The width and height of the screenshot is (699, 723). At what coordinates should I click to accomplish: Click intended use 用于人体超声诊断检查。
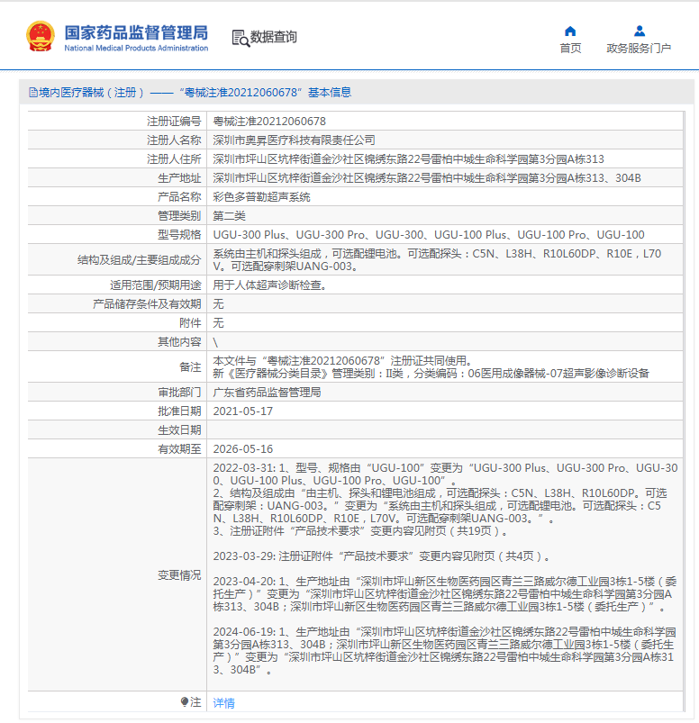(x=270, y=285)
